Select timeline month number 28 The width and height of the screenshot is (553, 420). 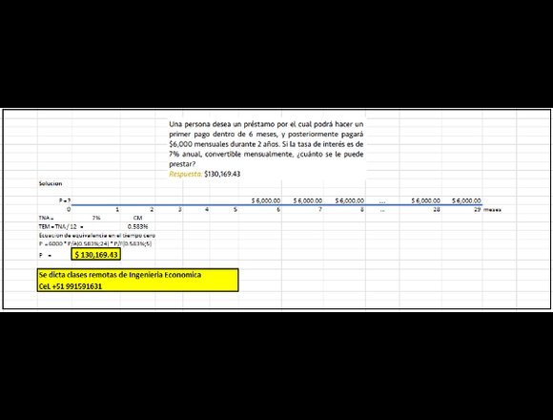click(x=437, y=210)
